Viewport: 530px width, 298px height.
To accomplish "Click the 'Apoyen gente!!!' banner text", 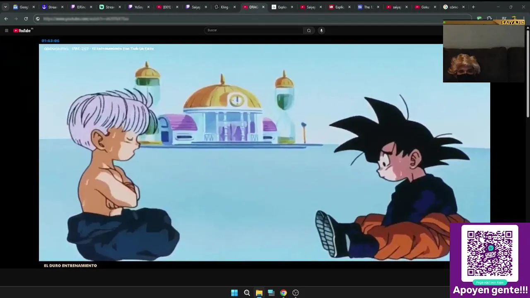I will click(490, 290).
